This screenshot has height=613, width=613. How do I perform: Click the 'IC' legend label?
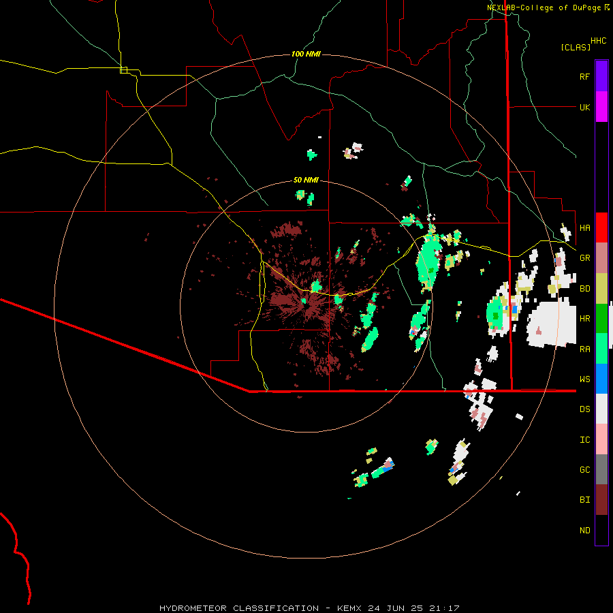(x=584, y=440)
